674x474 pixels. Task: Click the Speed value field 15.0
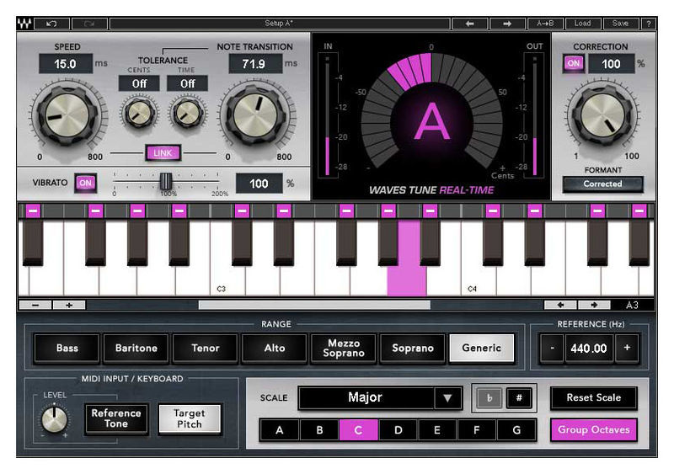coord(66,64)
